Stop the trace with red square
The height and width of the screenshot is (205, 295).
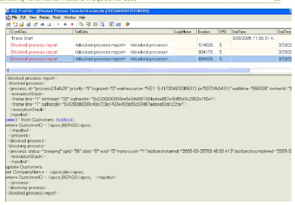pos(72,24)
